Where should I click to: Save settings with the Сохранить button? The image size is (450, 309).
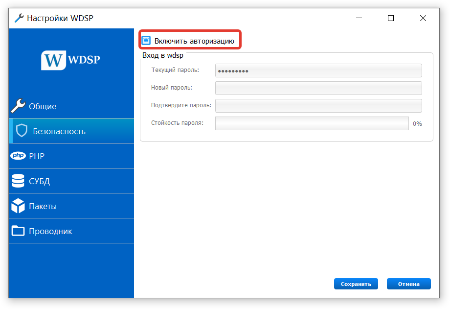pyautogui.click(x=356, y=284)
